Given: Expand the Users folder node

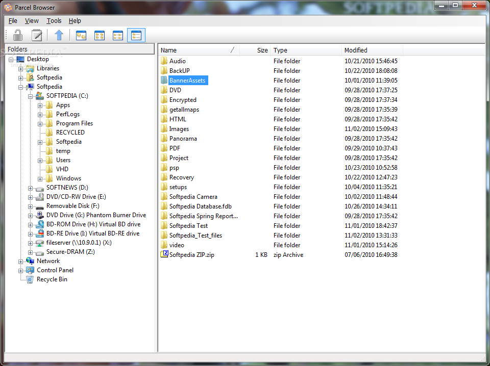Looking at the screenshot, I should coord(40,161).
